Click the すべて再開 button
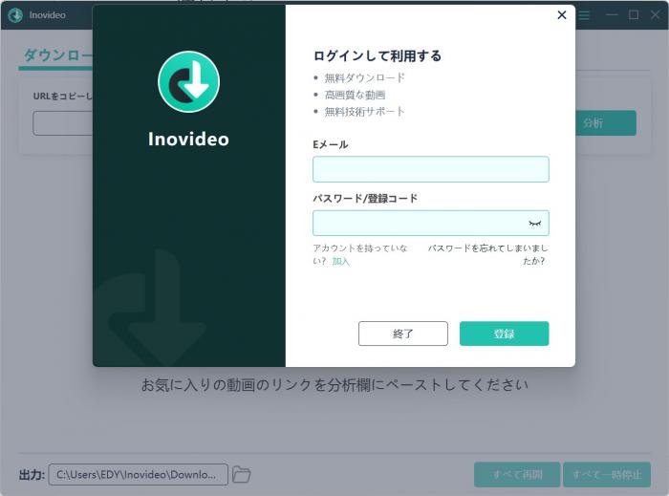Viewport: 669px width, 496px height. (517, 474)
